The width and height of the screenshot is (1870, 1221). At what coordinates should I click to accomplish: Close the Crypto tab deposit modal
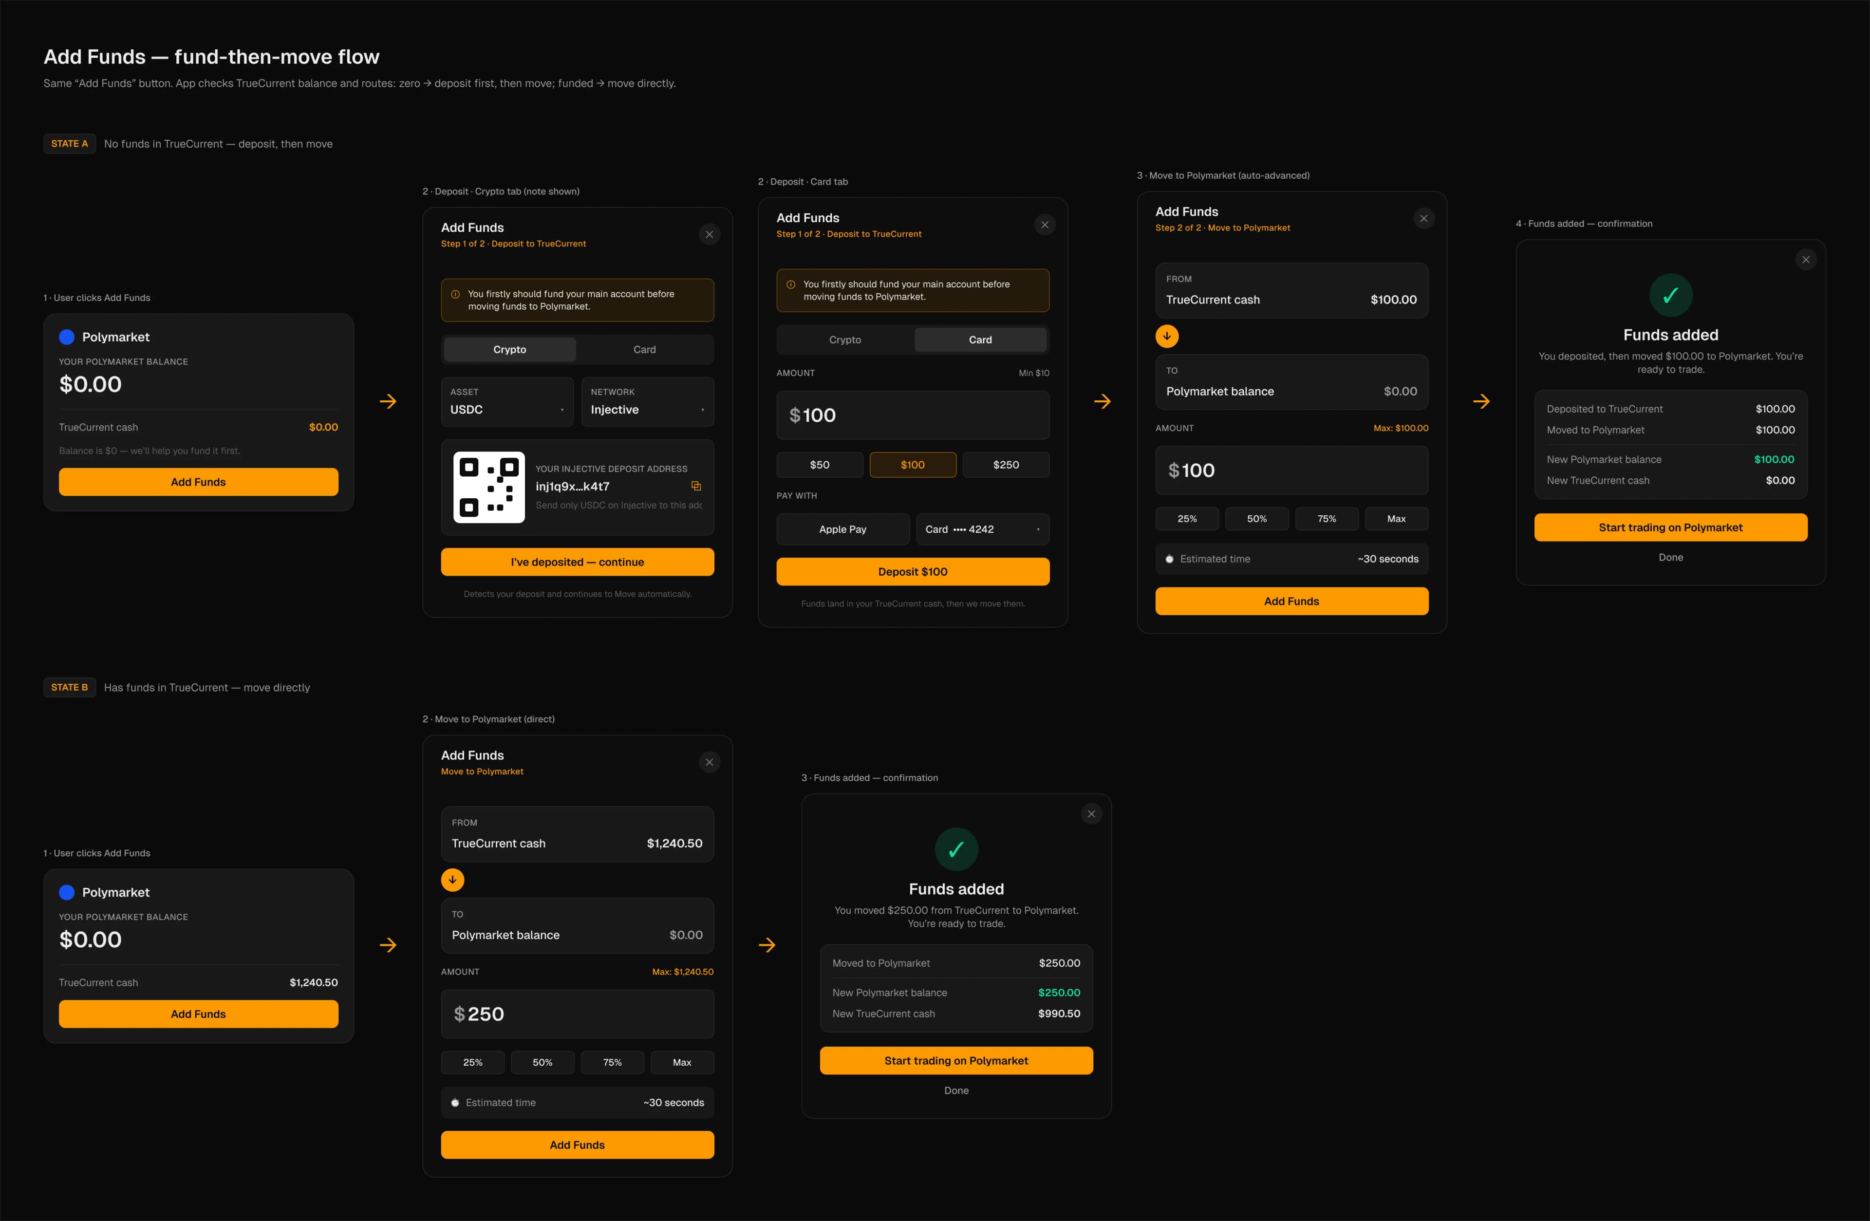click(710, 234)
